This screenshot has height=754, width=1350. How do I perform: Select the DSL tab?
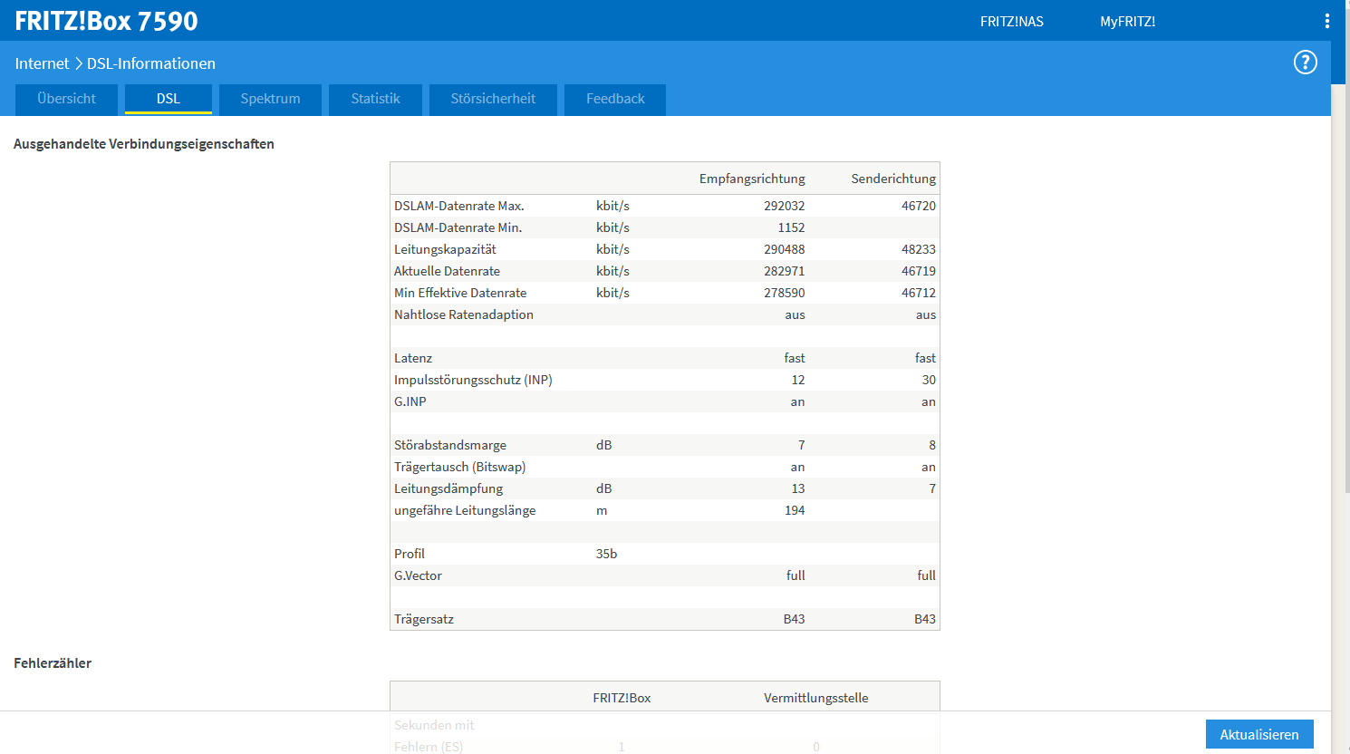point(169,99)
